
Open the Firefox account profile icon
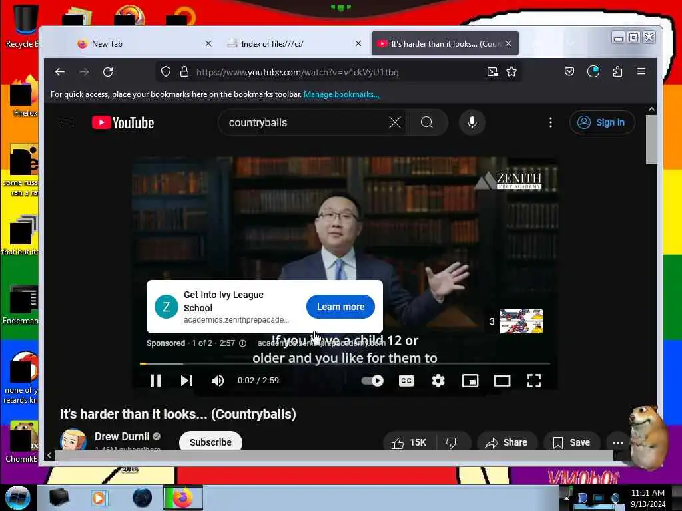593,71
